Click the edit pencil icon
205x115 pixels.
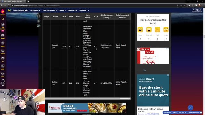click(x=38, y=26)
